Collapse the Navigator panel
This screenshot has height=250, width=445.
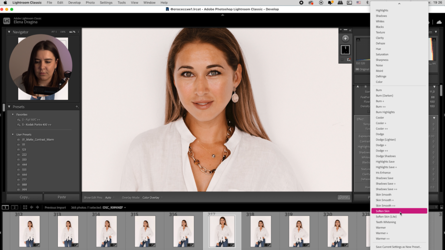(9, 32)
